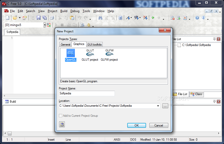
Task: Click the dialog help question-mark icon
Action: point(62,124)
